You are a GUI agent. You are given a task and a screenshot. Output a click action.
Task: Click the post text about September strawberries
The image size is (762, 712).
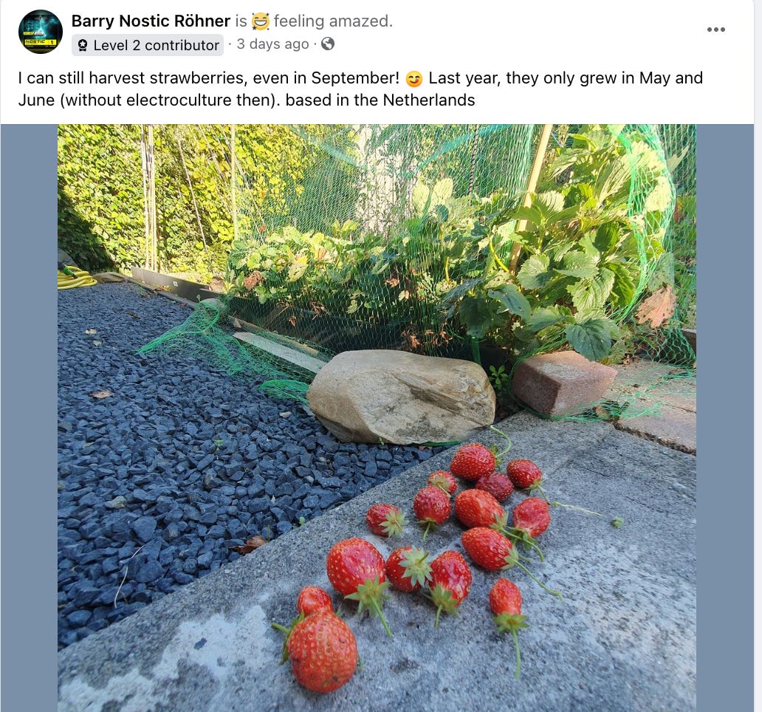tap(360, 89)
